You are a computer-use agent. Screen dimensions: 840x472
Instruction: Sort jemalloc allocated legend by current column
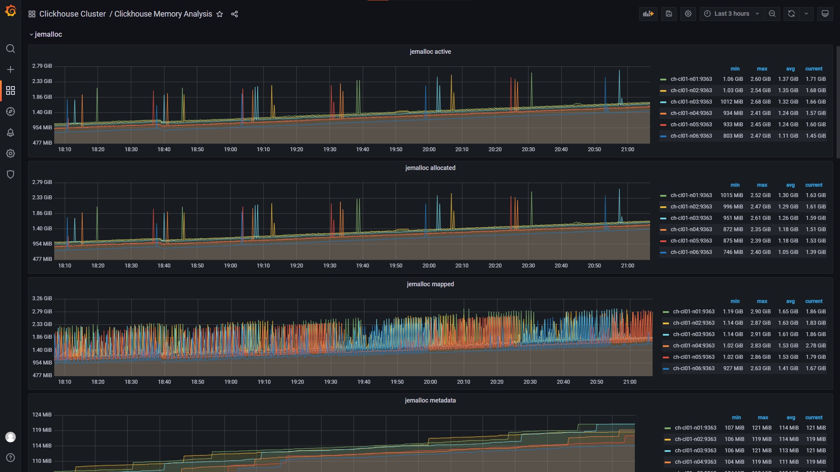(813, 185)
